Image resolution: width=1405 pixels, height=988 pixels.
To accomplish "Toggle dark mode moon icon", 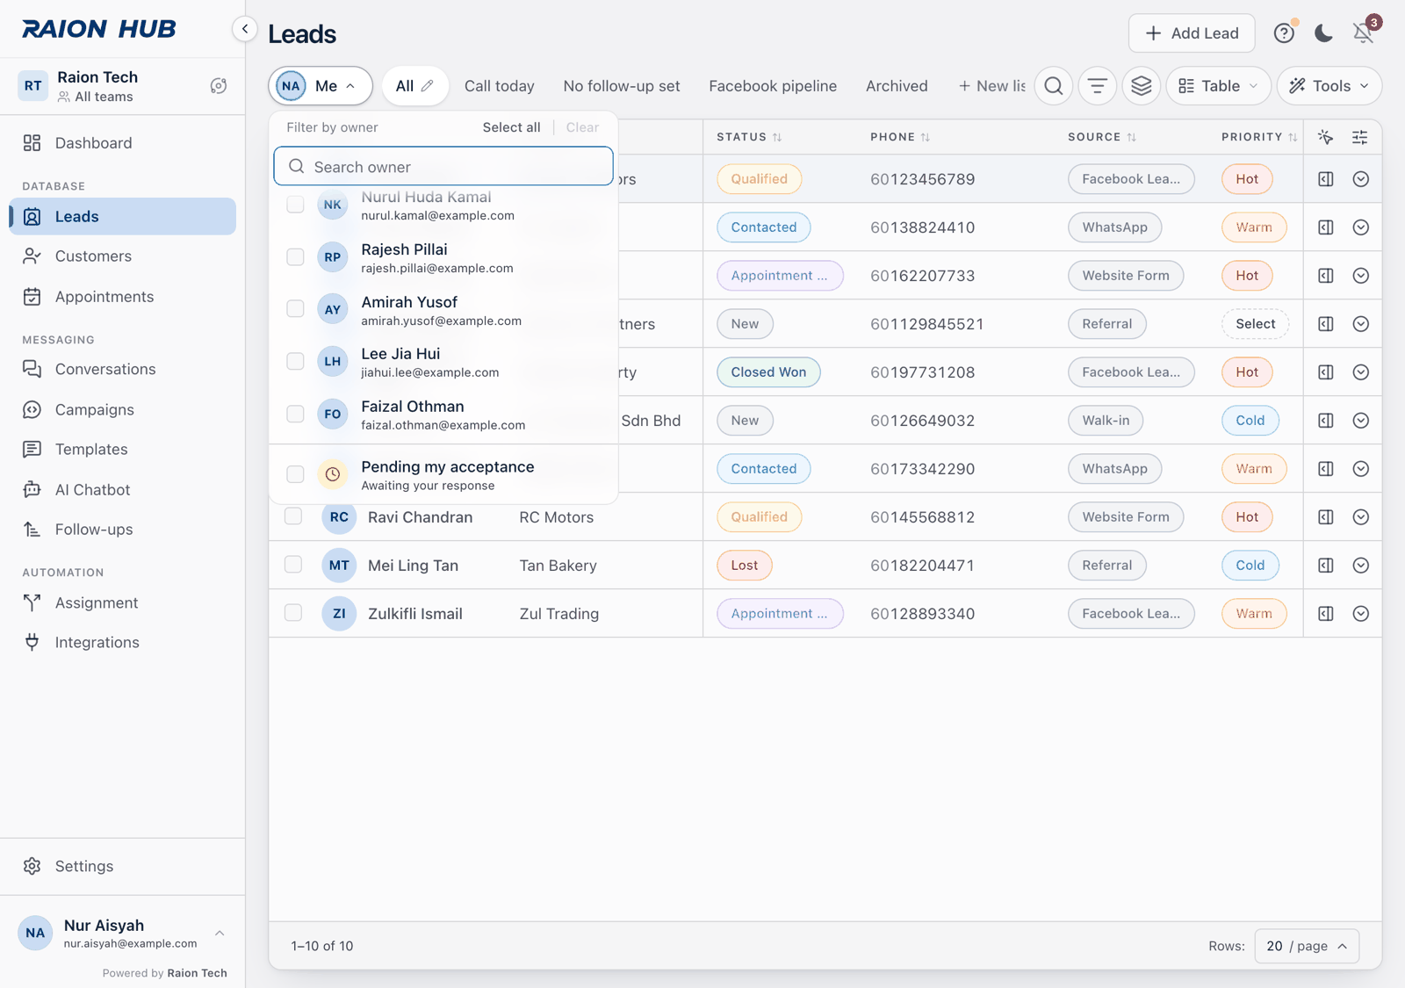I will click(x=1323, y=33).
